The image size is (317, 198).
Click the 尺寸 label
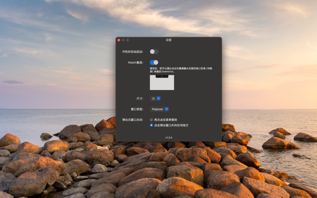coord(139,99)
